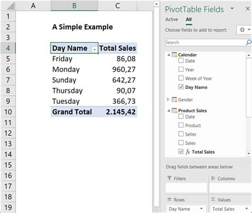This screenshot has height=213, width=252.
Task: Switch to the All tab
Action: coord(189,19)
